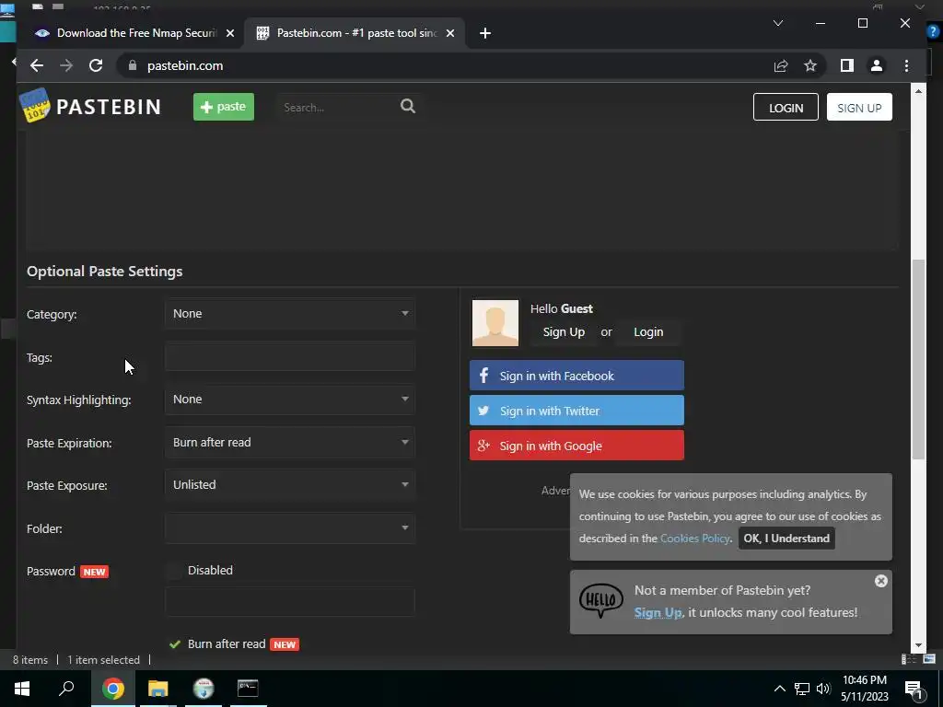Click Sign Up under Hello Guest

coord(564,331)
